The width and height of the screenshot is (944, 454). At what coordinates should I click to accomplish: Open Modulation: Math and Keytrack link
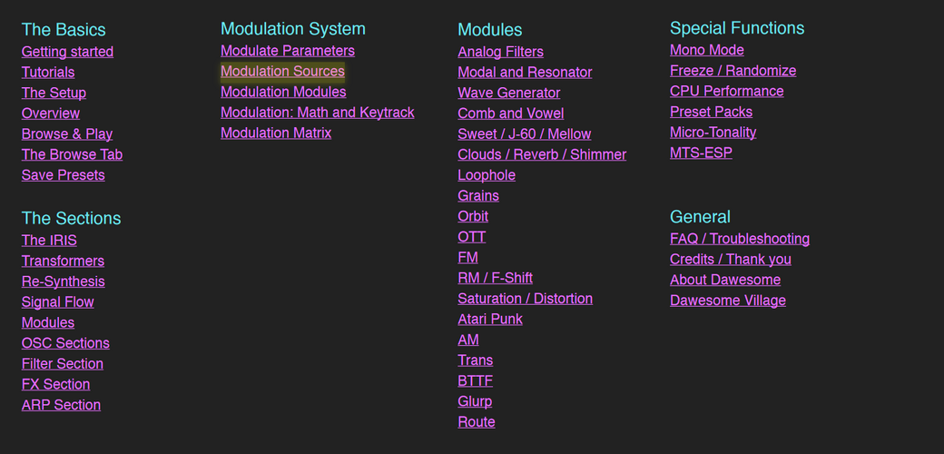(x=317, y=113)
